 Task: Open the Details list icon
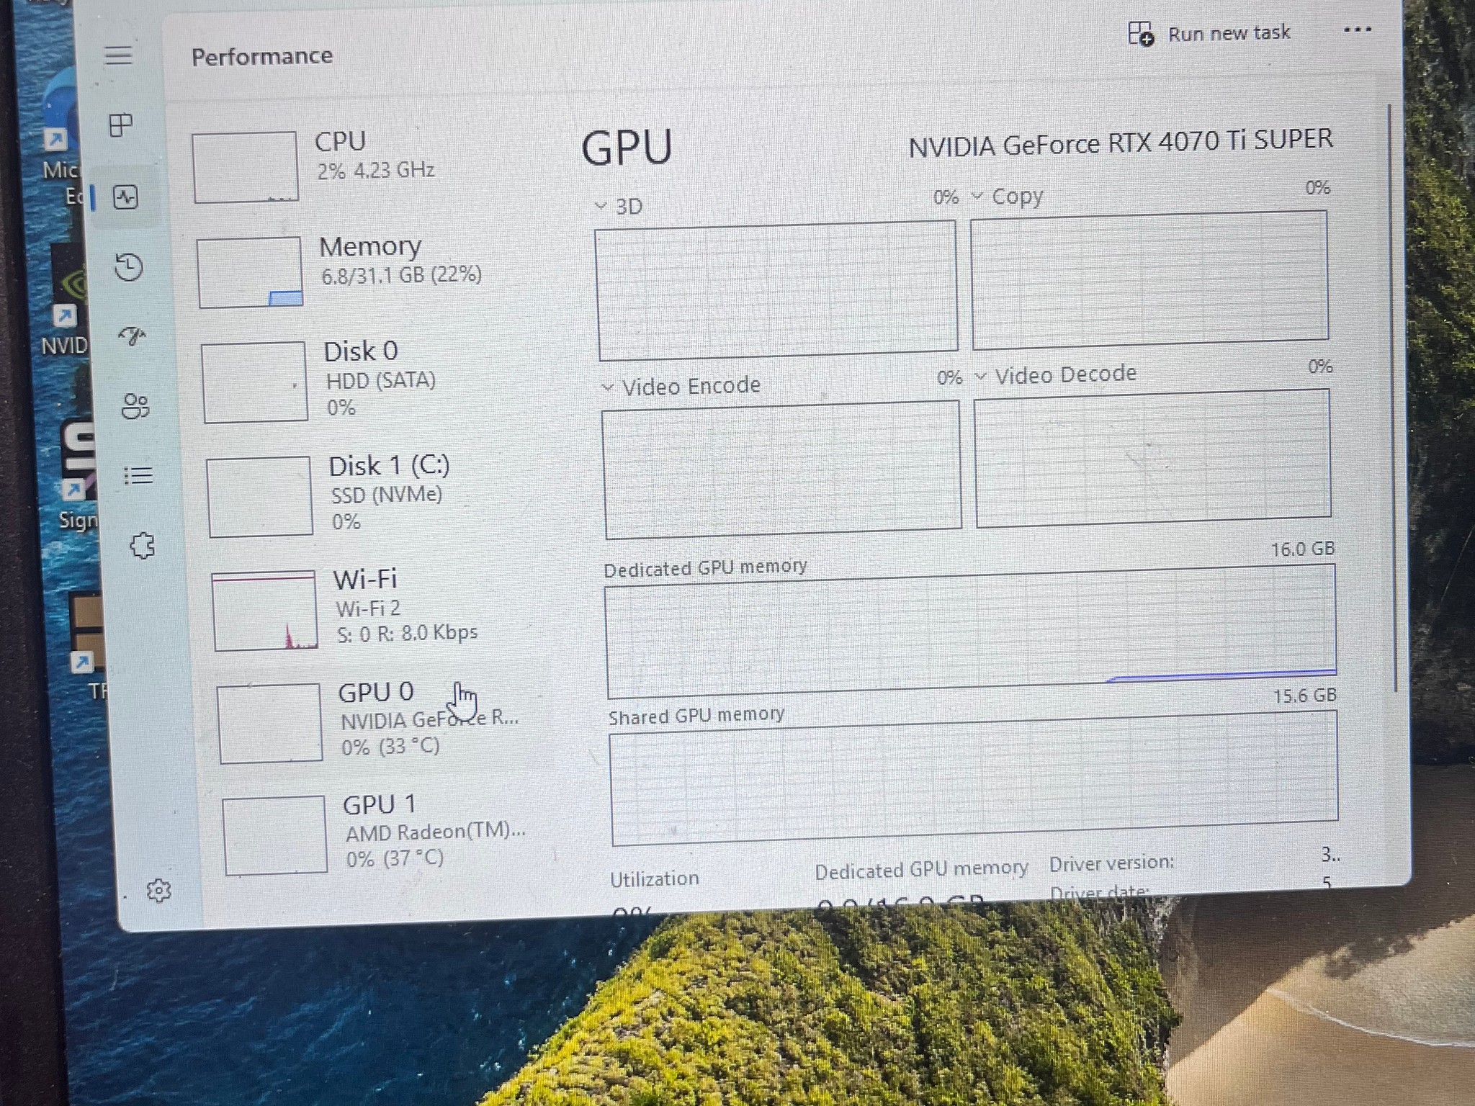(x=138, y=475)
